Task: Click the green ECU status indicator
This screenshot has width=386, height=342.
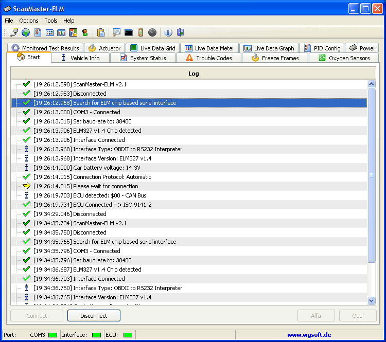Action: click(x=128, y=335)
